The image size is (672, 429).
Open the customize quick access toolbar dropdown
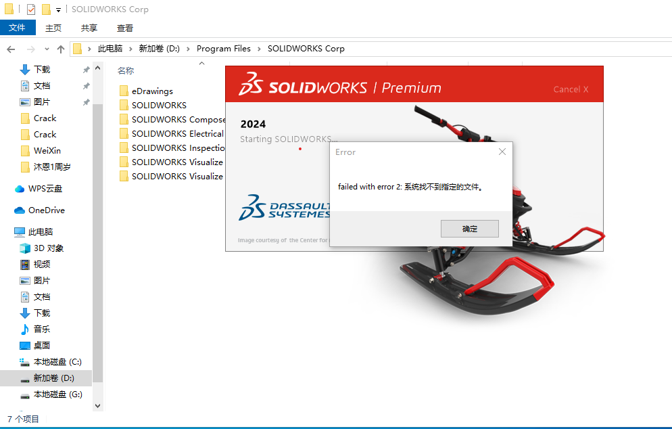(x=57, y=9)
